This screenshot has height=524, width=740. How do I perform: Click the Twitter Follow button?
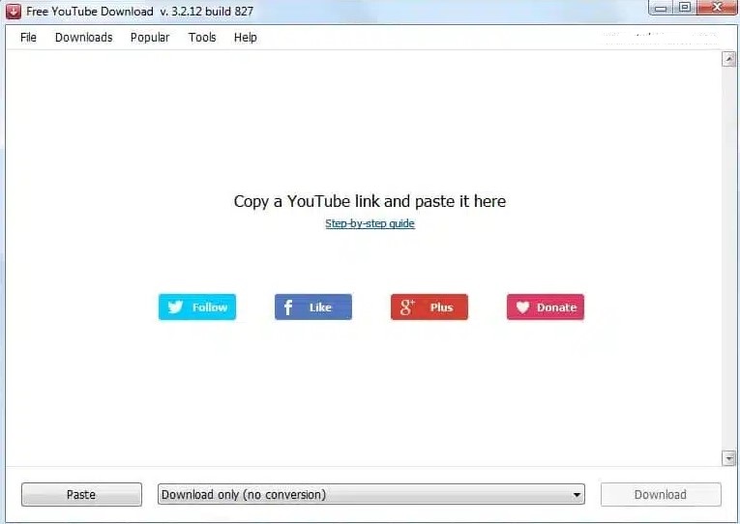coord(197,307)
